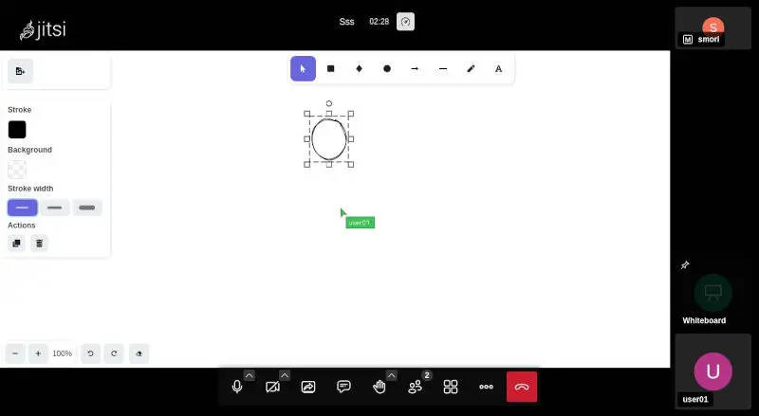
Task: Raise your hand in the meeting
Action: (379, 387)
